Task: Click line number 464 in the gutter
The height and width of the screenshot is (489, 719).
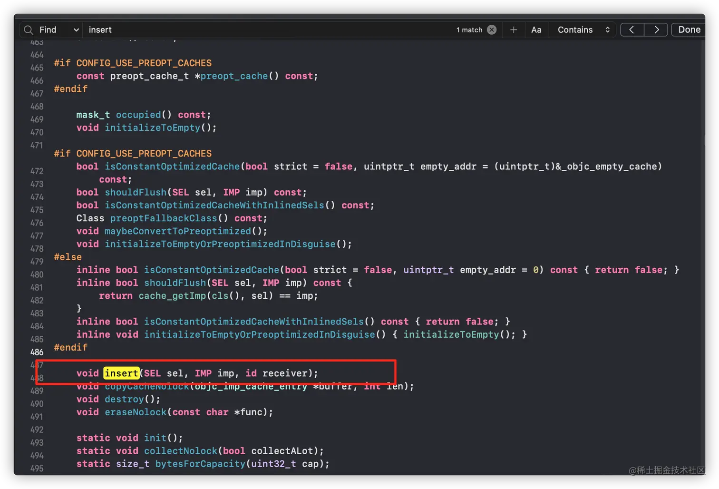Action: pyautogui.click(x=37, y=55)
